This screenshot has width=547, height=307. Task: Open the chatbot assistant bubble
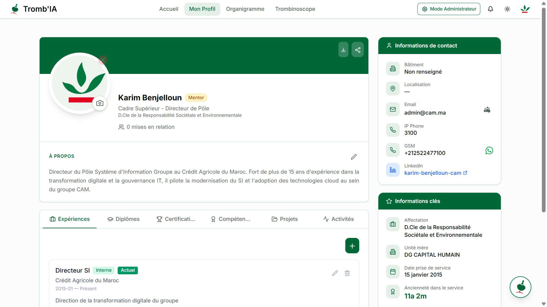pos(520,287)
